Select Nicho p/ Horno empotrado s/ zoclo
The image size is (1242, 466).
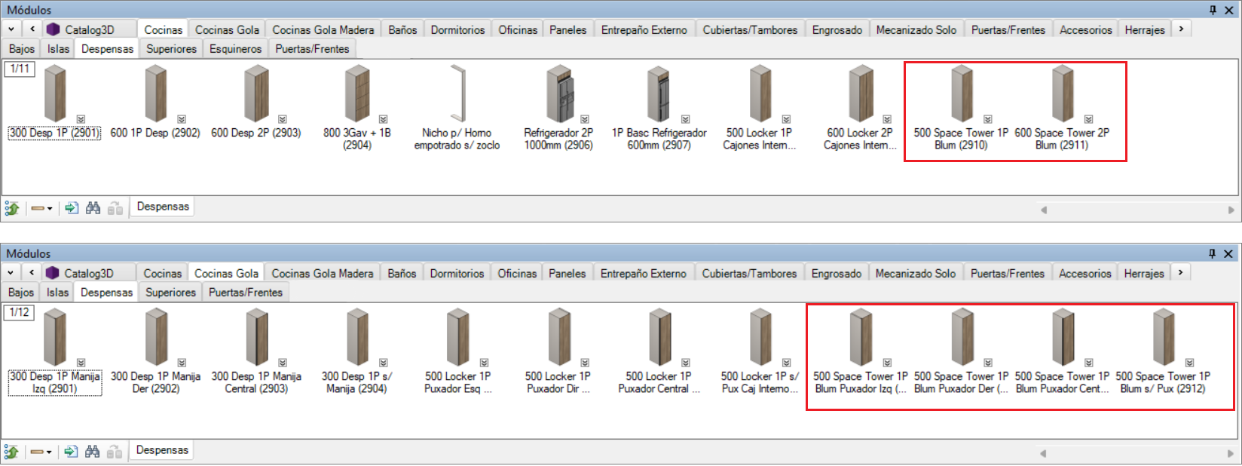(457, 94)
